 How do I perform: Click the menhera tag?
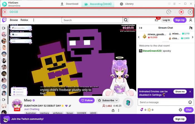pyautogui.click(x=44, y=113)
